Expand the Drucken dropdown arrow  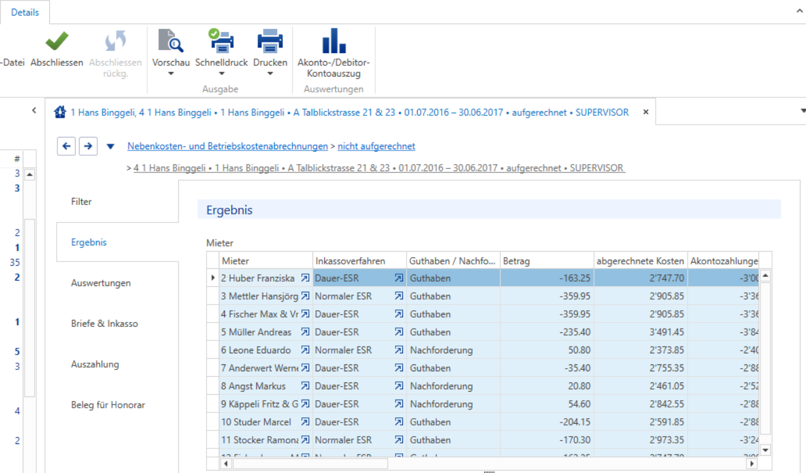[x=270, y=74]
